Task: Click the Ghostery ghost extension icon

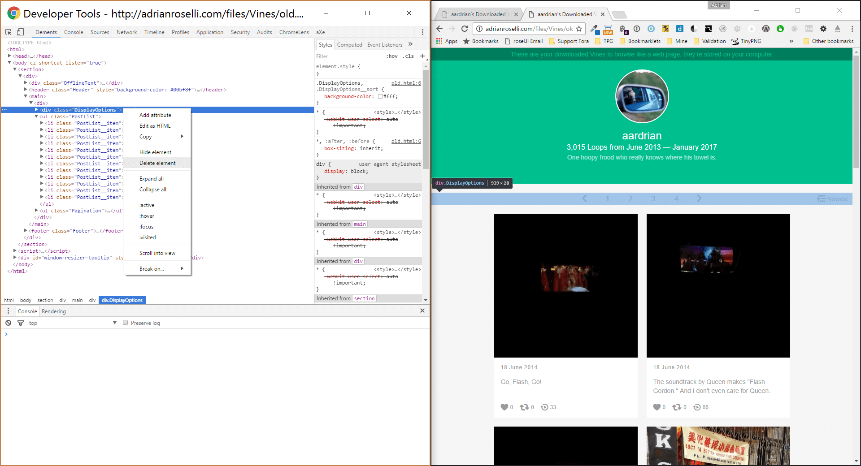Action: pyautogui.click(x=623, y=29)
